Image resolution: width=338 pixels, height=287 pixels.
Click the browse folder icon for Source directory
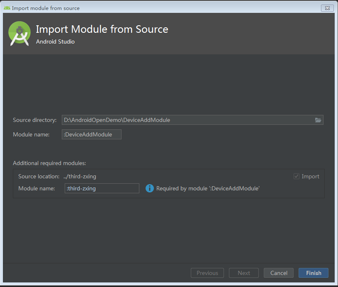pos(318,120)
